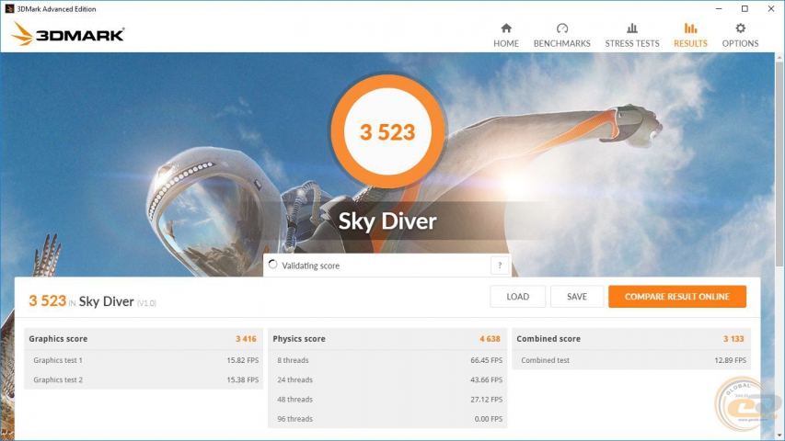The width and height of the screenshot is (785, 441).
Task: Click the 3DMark logo in header
Action: pyautogui.click(x=68, y=35)
